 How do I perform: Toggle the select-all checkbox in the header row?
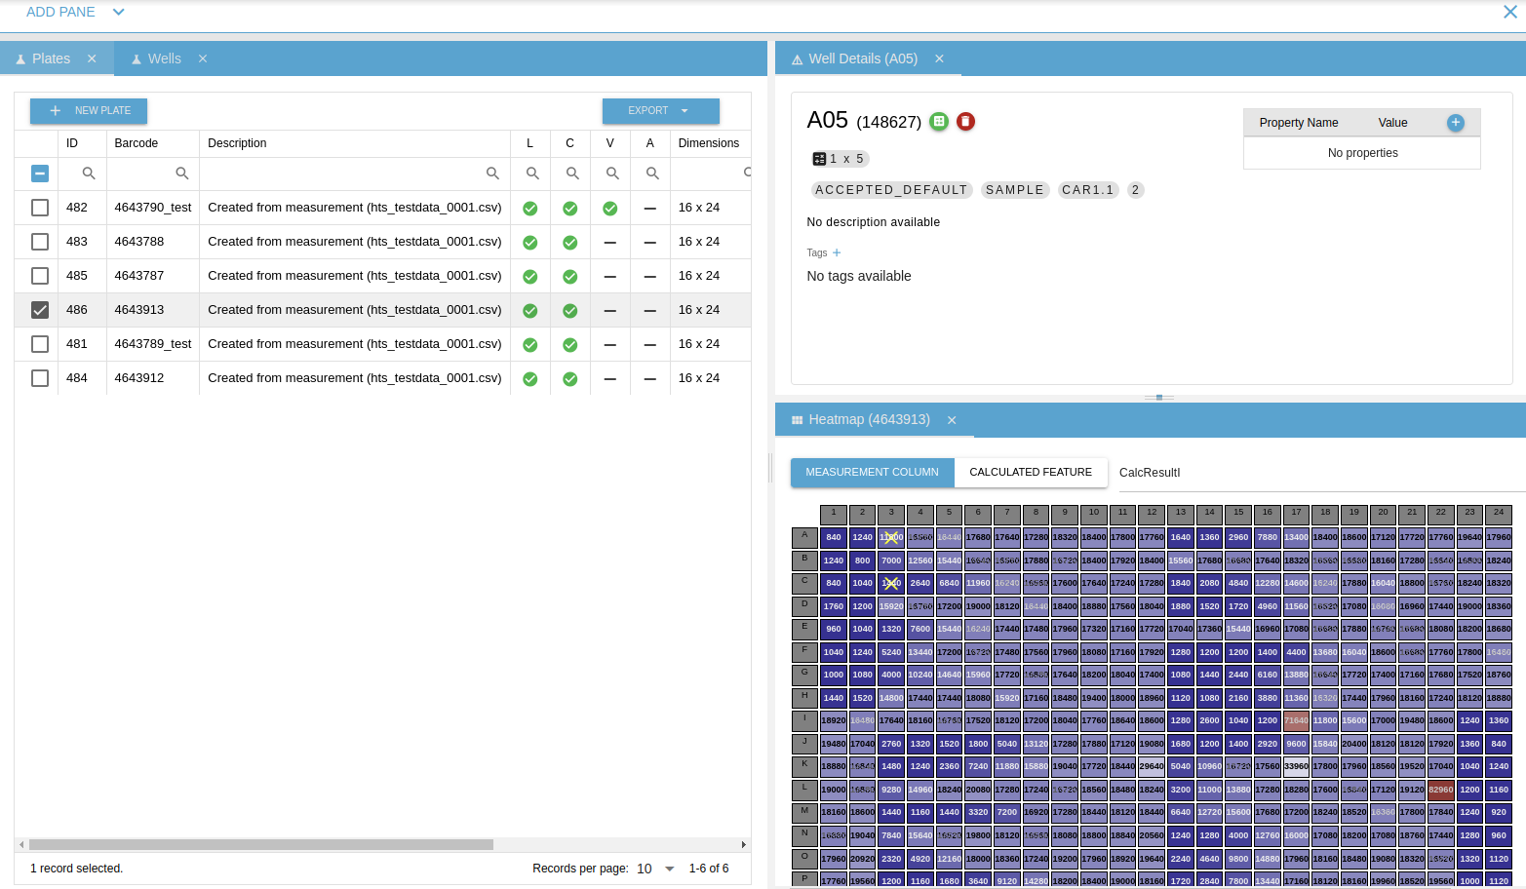pyautogui.click(x=40, y=174)
